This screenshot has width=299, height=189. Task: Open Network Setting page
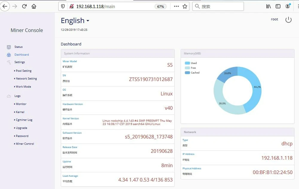[x=25, y=79]
